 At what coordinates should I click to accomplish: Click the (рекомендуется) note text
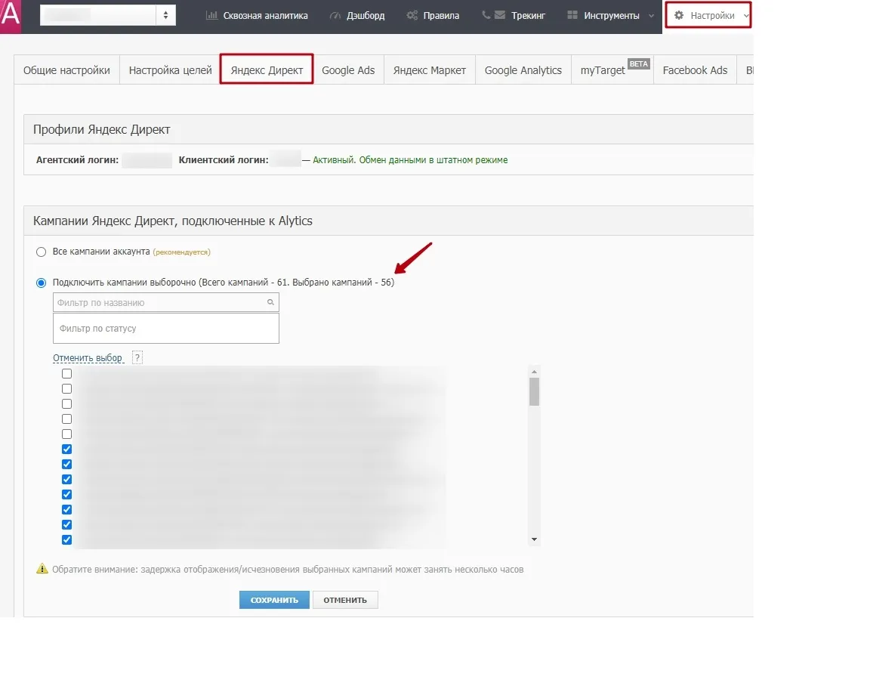pyautogui.click(x=181, y=252)
